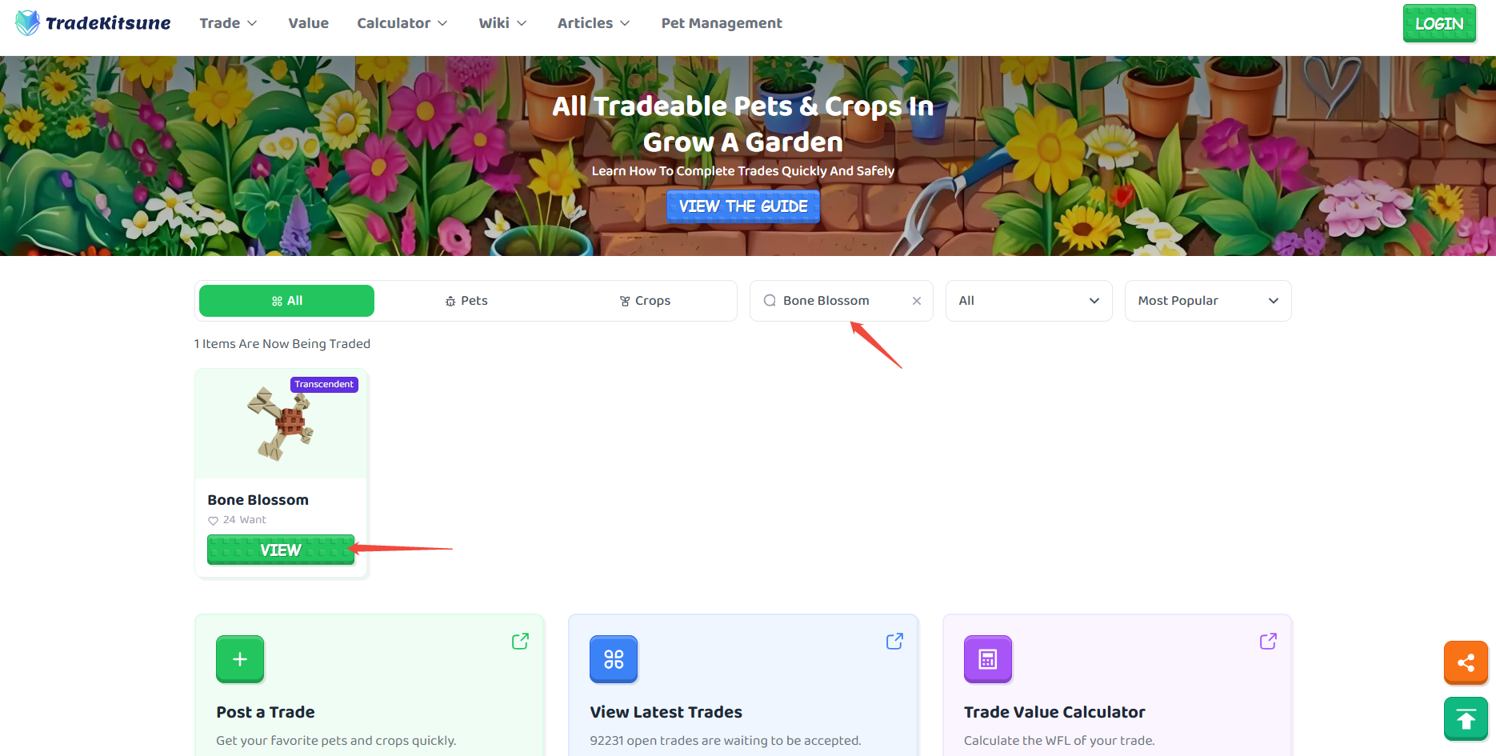Open the Value page
This screenshot has width=1496, height=756.
pos(308,23)
